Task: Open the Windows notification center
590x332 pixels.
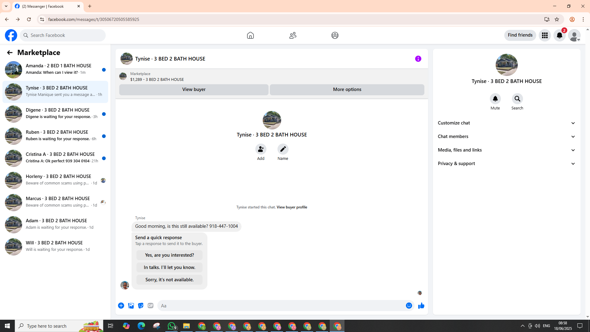Action: tap(580, 326)
